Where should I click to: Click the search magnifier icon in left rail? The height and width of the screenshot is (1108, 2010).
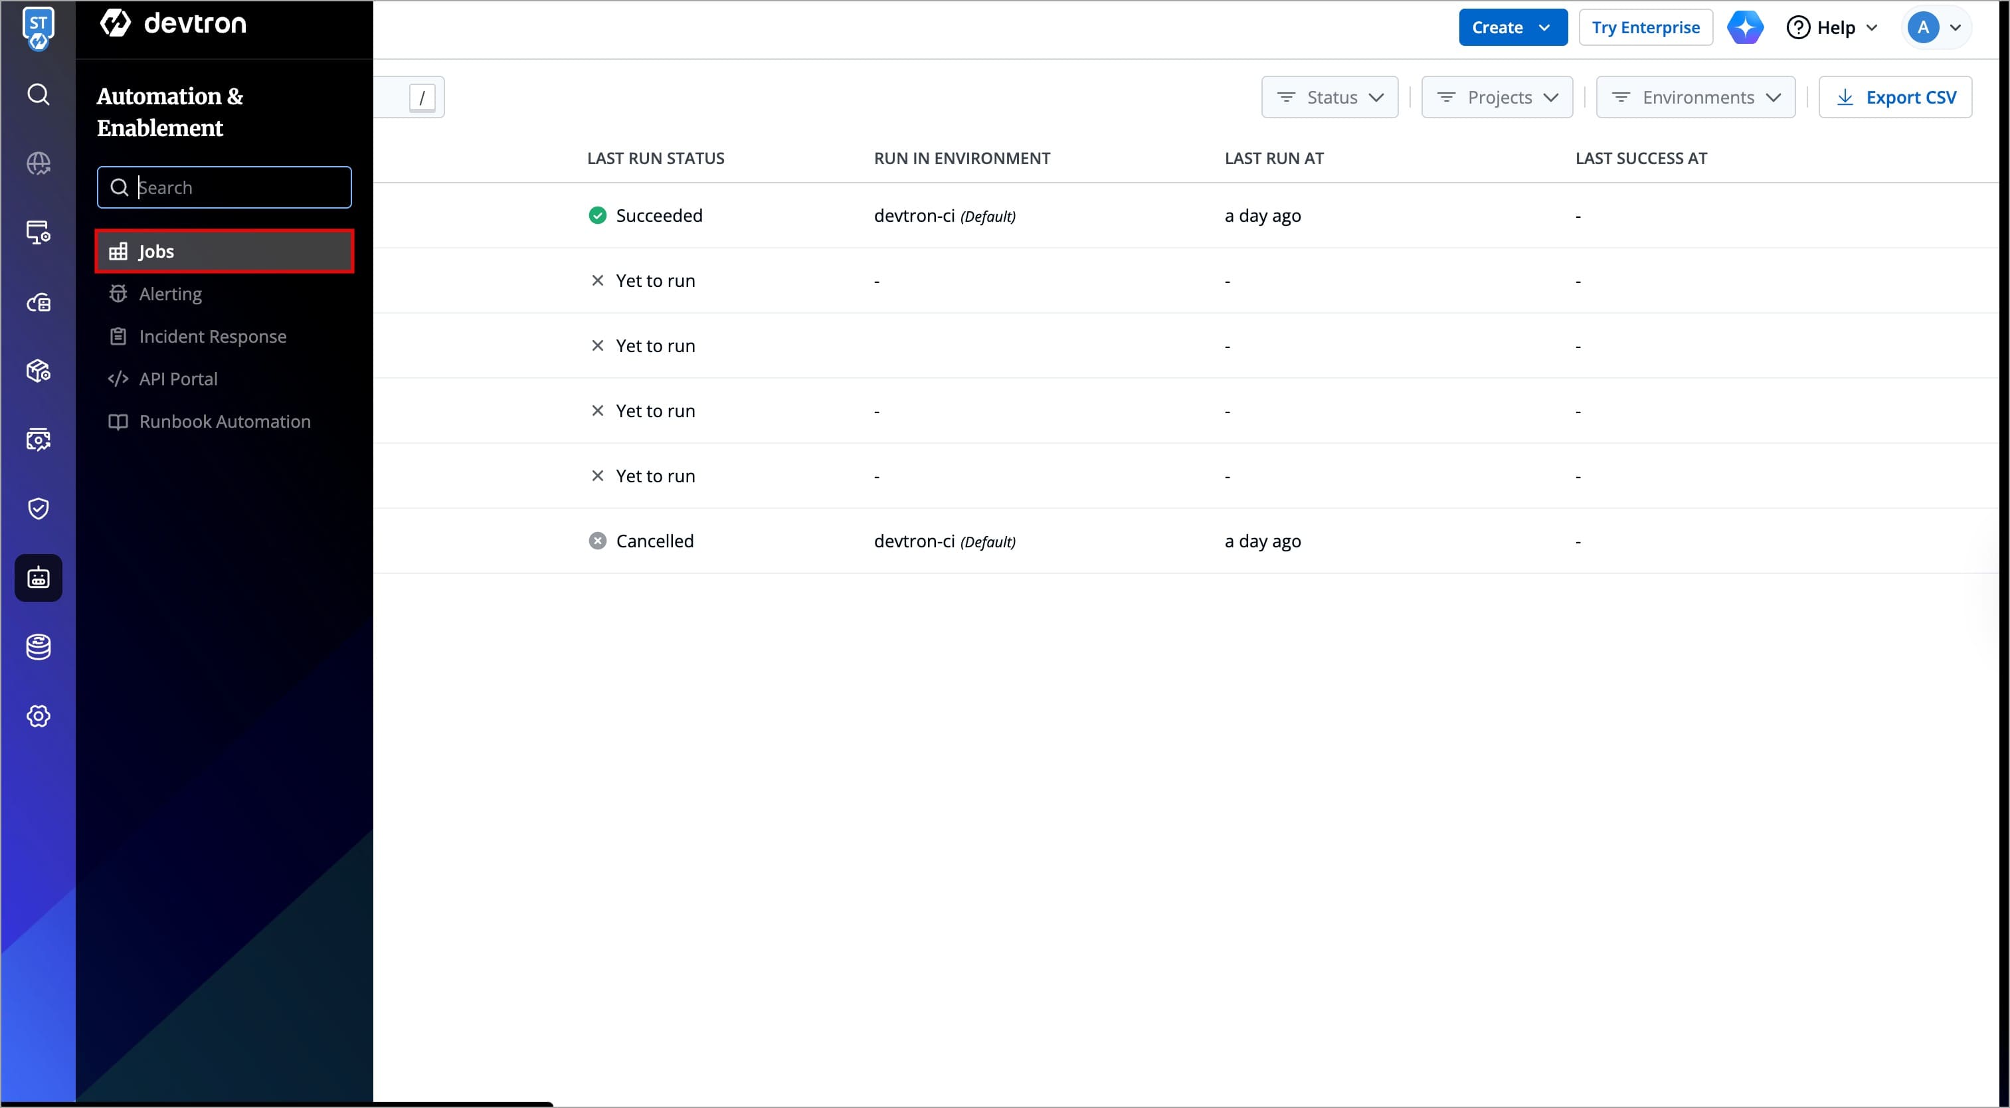39,94
